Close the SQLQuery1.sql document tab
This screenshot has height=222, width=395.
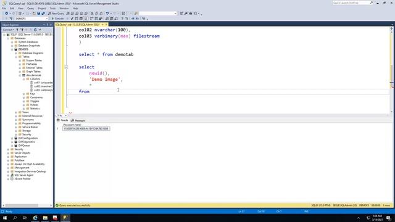106,25
